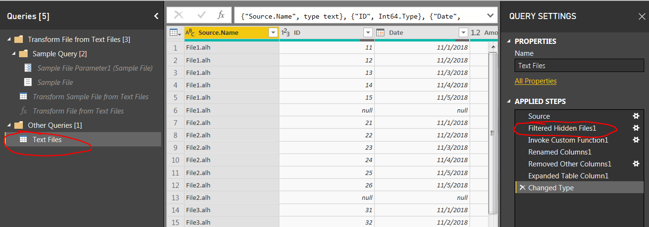
Task: Collapse the PROPERTIES section
Action: [508, 41]
